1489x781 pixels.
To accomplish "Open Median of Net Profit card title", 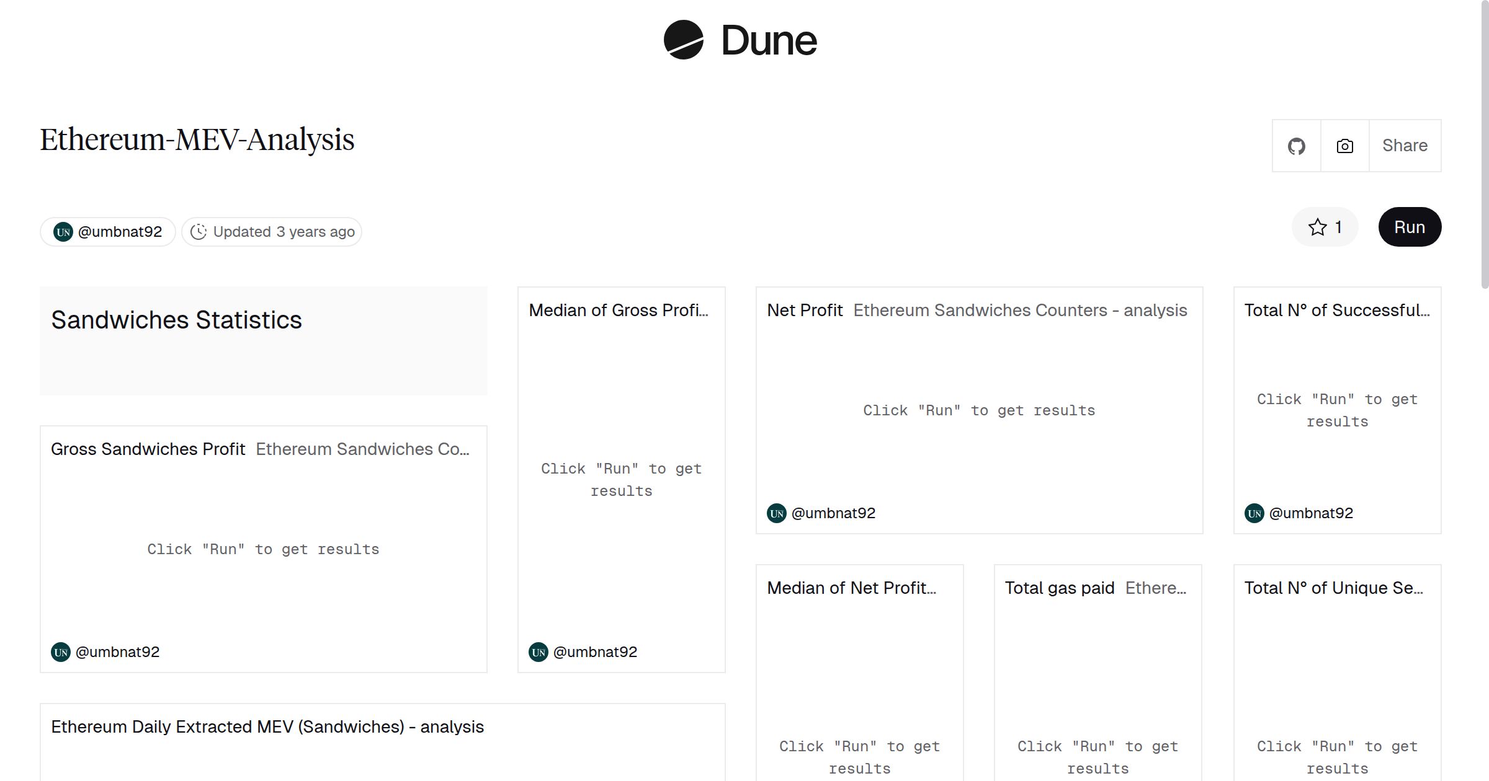I will coord(851,588).
